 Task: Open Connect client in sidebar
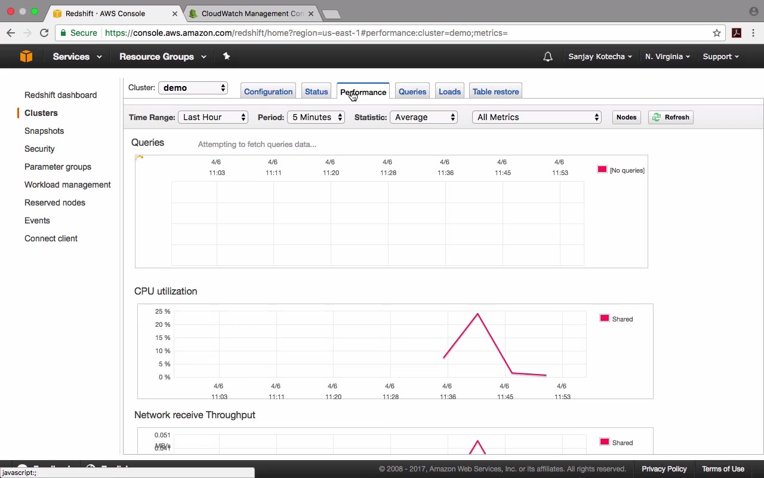pos(51,238)
